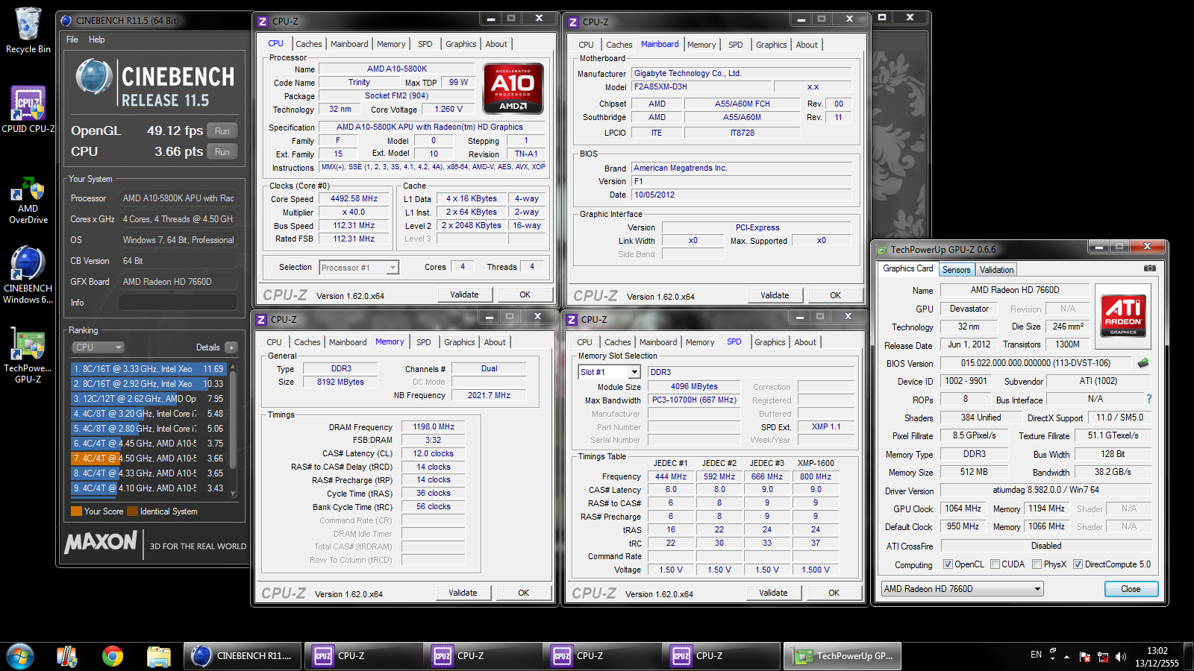Select ranking row 3 AMD Opteron 7.95

149,399
